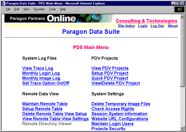Click the Login link in header
Viewport: 186px width, 132px height.
pos(143,26)
